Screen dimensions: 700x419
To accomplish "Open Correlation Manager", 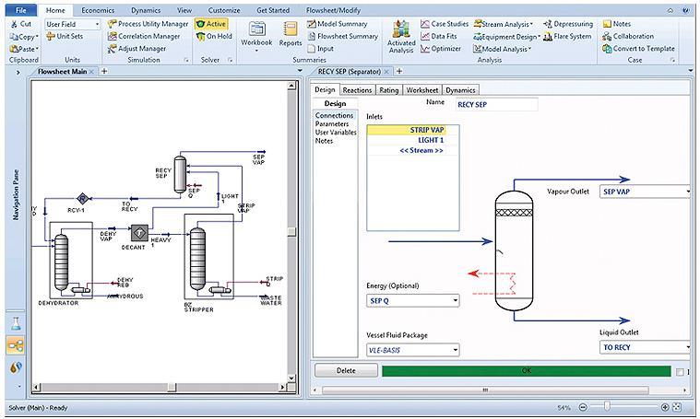I will [144, 36].
